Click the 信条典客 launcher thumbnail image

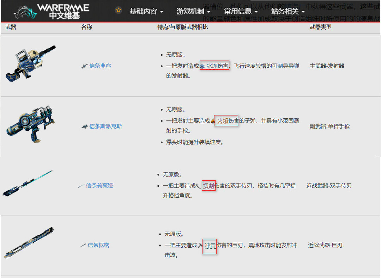[31, 63]
